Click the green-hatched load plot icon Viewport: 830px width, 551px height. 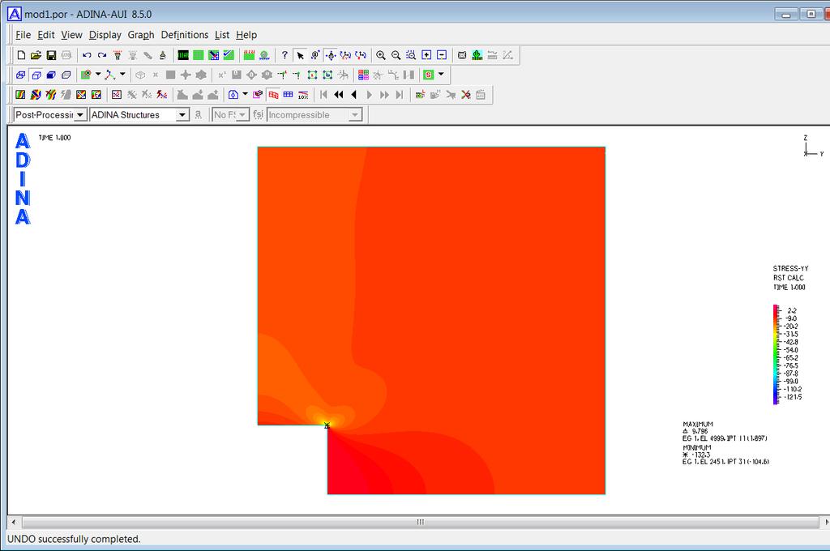[x=250, y=55]
